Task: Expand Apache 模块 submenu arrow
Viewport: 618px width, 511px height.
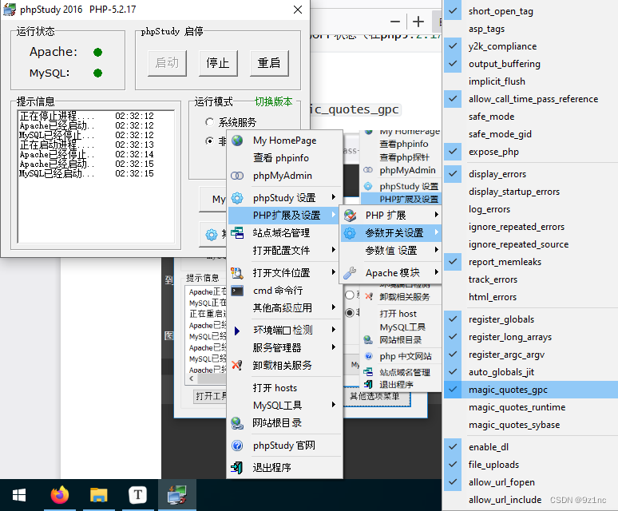Action: pos(436,271)
